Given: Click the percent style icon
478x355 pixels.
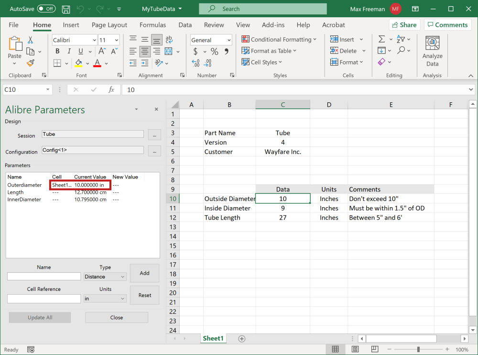Looking at the screenshot, I should pyautogui.click(x=214, y=52).
